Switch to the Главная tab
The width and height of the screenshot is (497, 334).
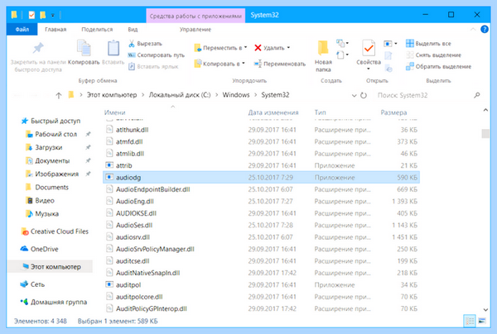55,30
